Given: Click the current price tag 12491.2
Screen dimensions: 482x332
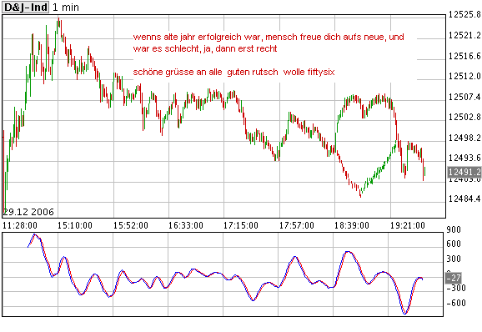Looking at the screenshot, I should 464,172.
